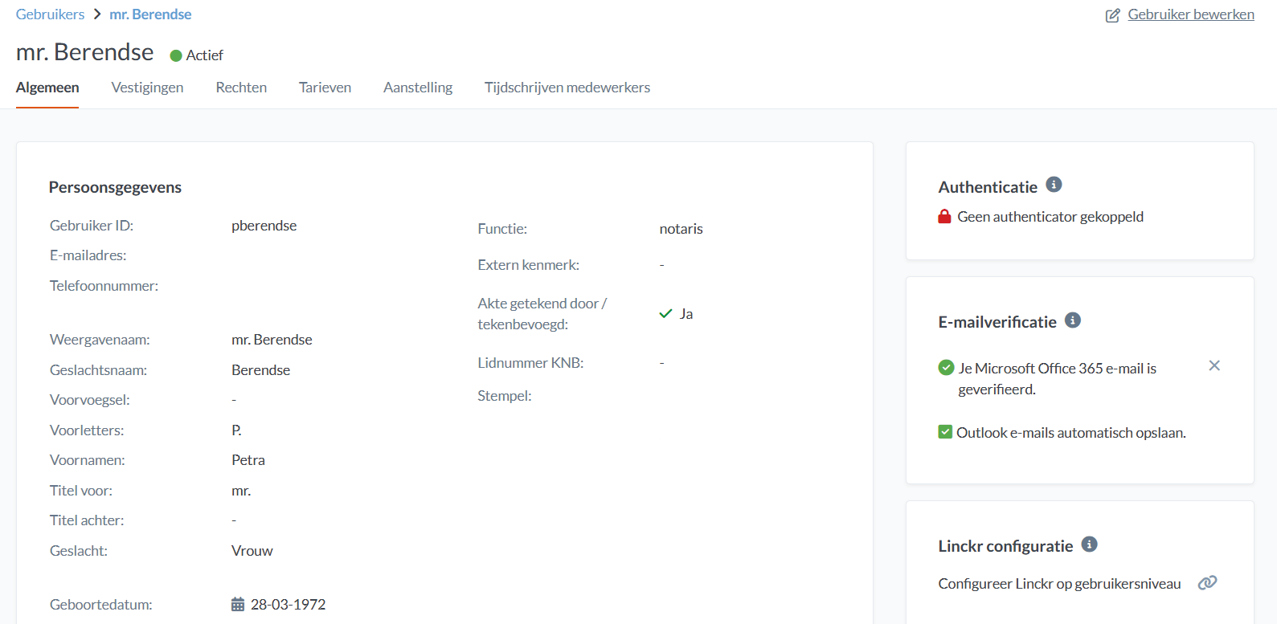Image resolution: width=1277 pixels, height=624 pixels.
Task: Click the E-mailverificatie info icon
Action: [1072, 320]
